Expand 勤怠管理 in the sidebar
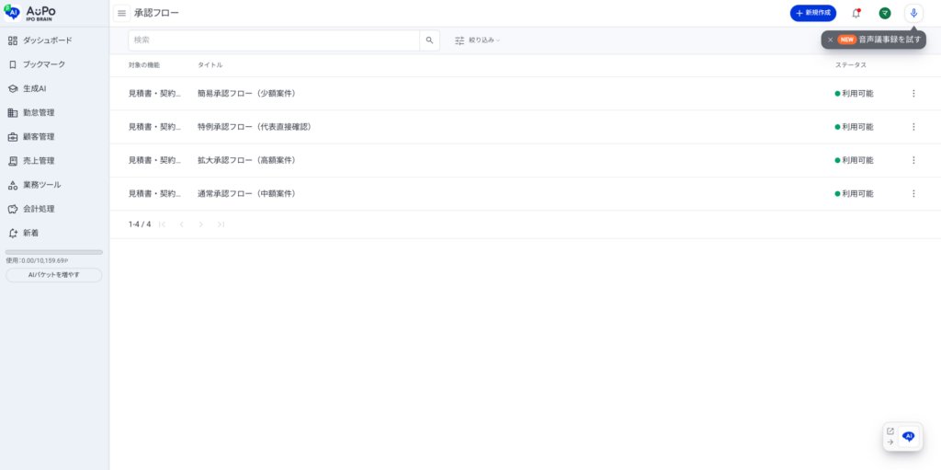The height and width of the screenshot is (470, 941). pyautogui.click(x=39, y=112)
